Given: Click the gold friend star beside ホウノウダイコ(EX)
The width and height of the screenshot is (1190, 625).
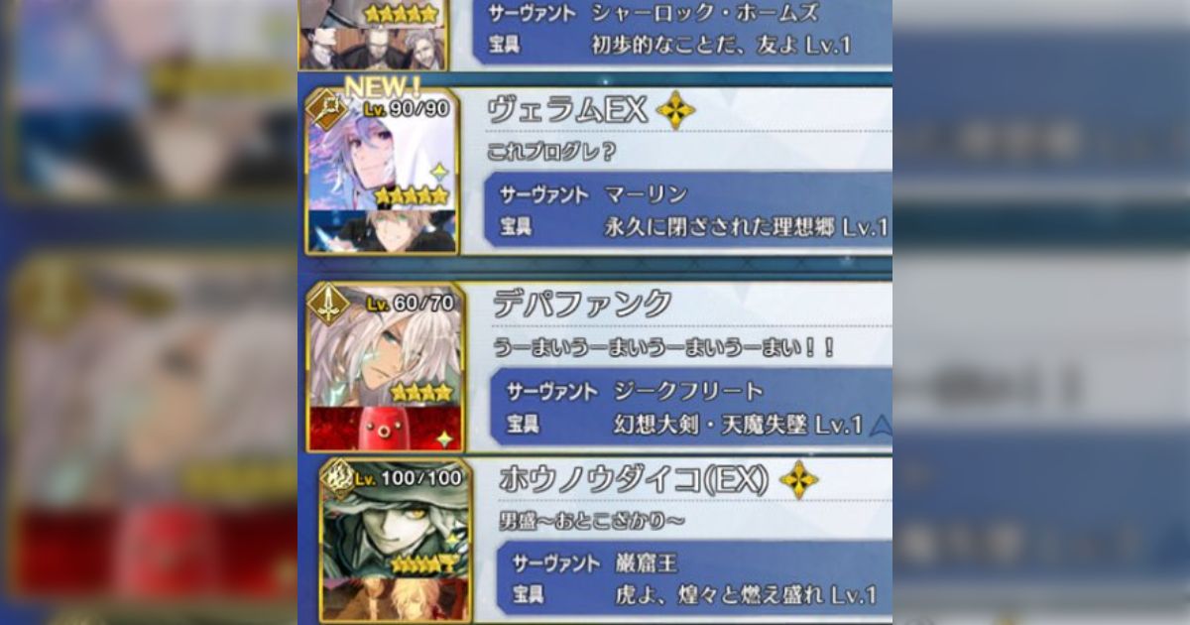Looking at the screenshot, I should pos(798,480).
